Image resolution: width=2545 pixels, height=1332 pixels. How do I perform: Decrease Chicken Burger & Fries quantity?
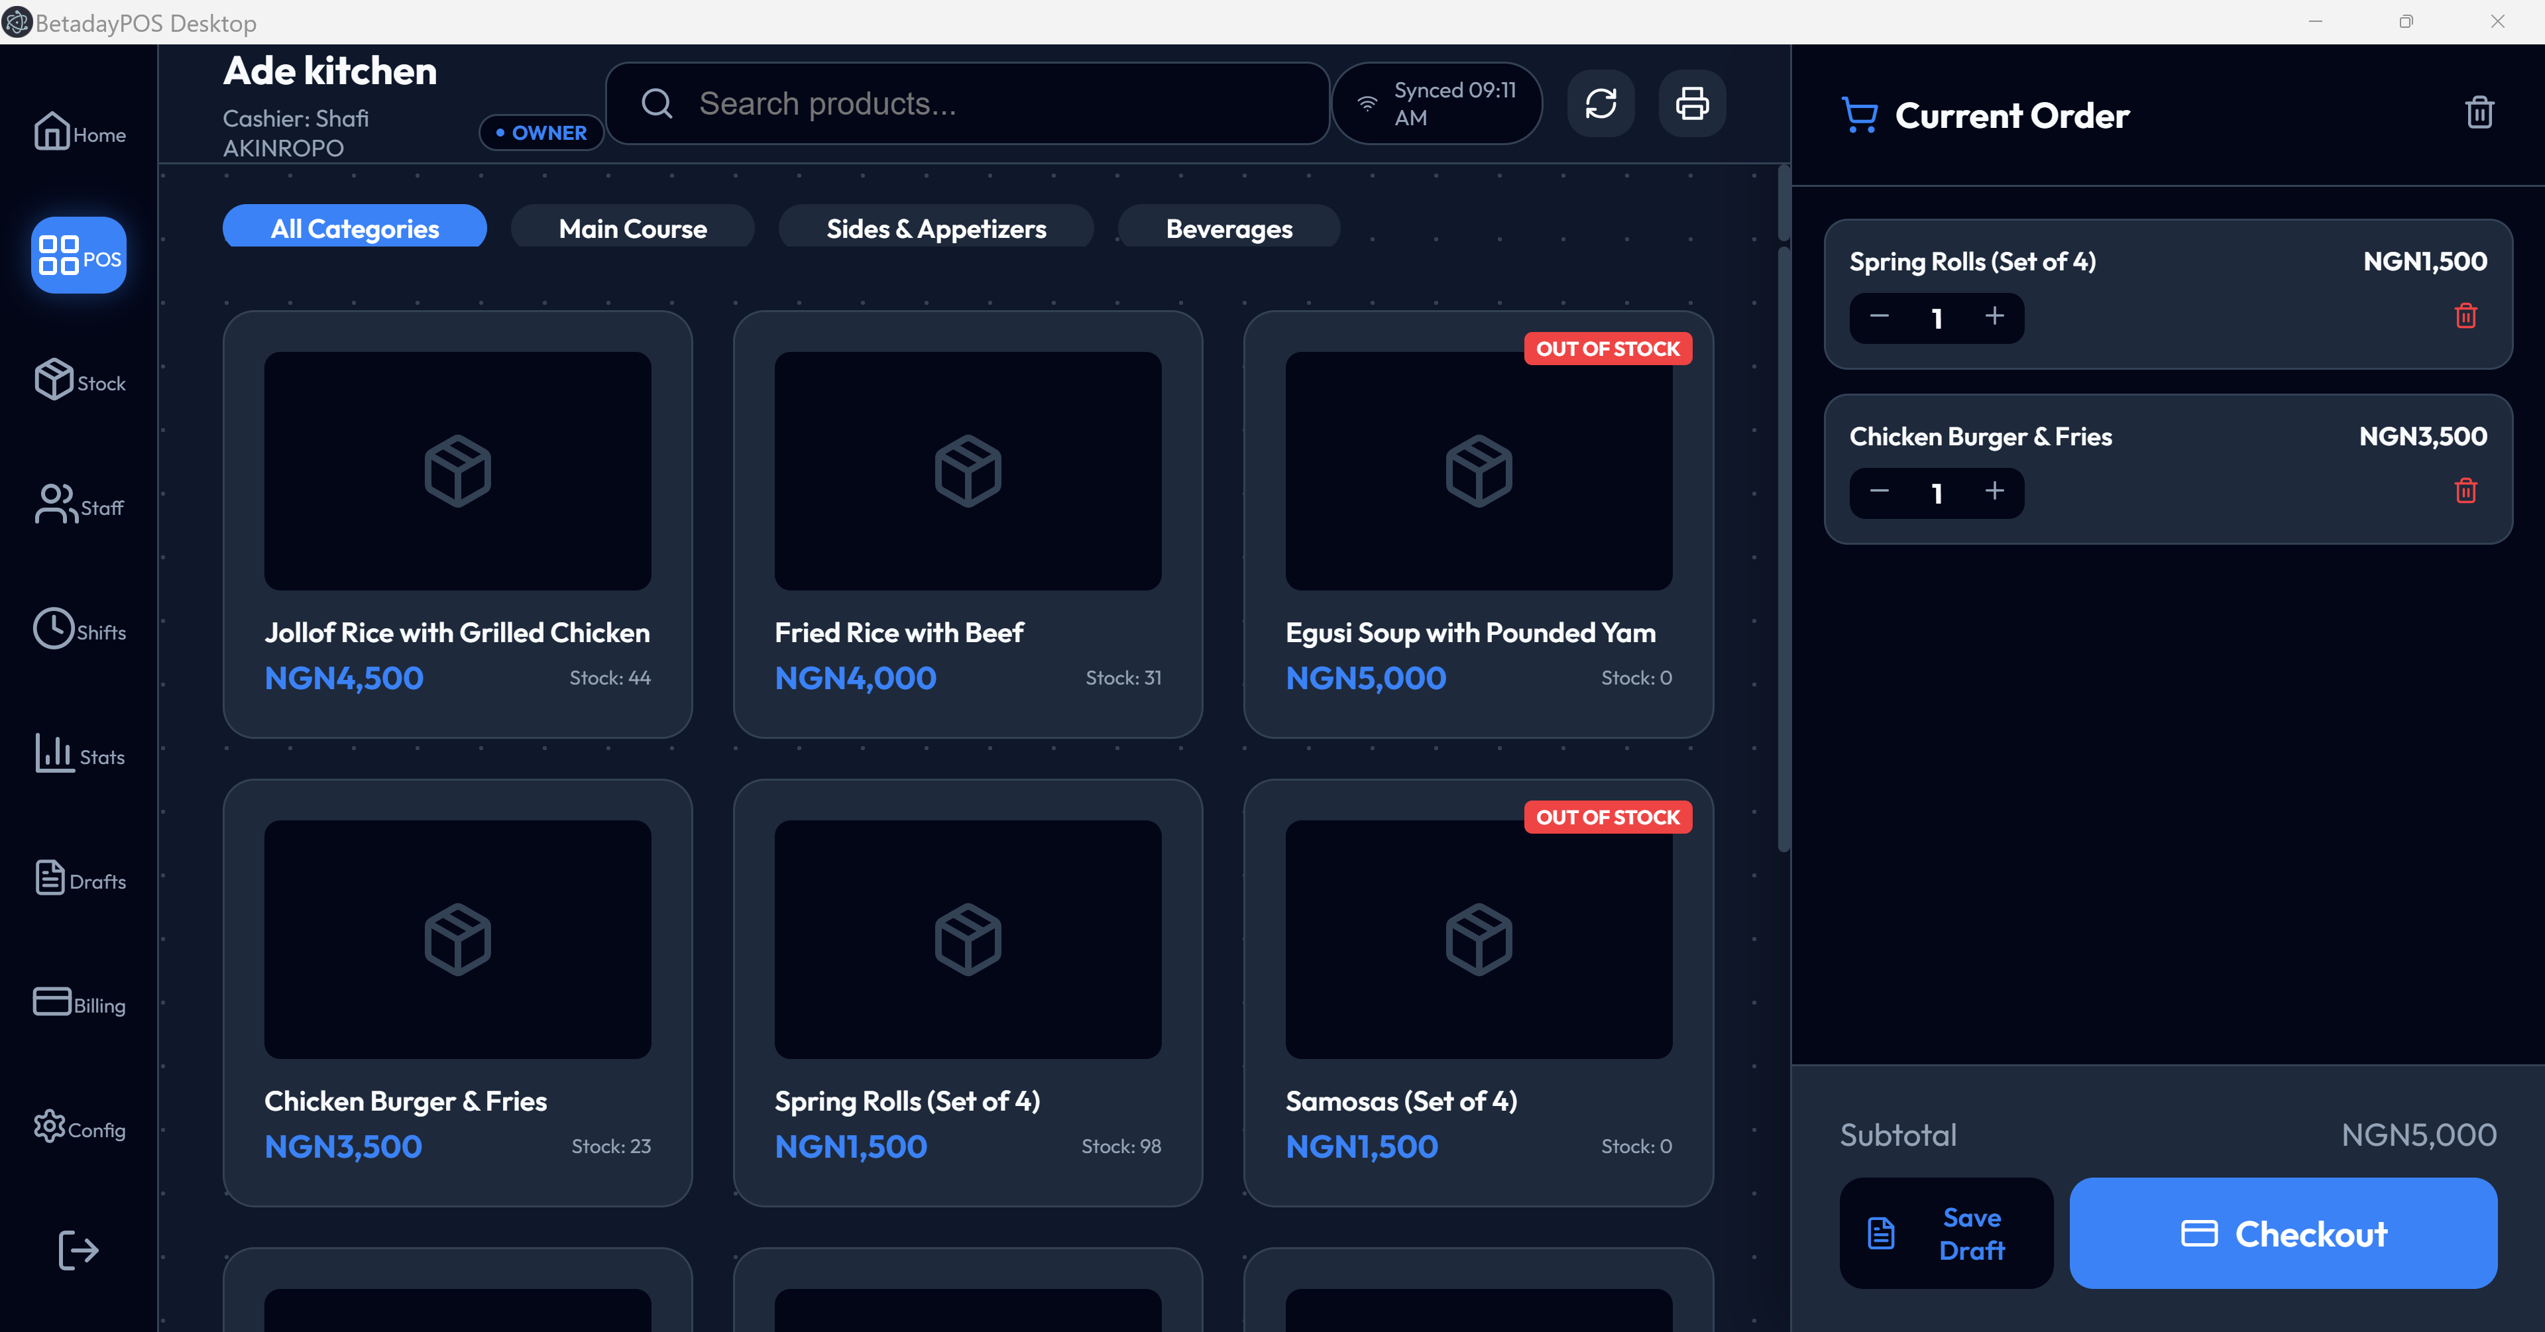[x=1879, y=491]
